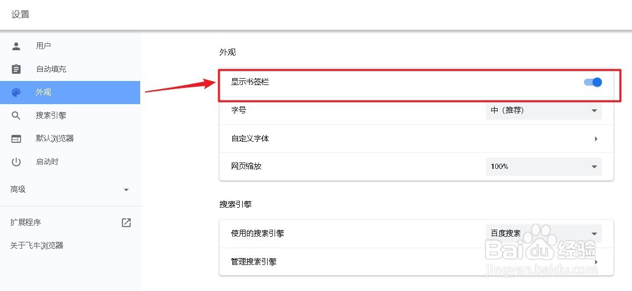Viewport: 632px width, 291px height.
Task: Open 自定义字体 arrow
Action: [x=596, y=139]
